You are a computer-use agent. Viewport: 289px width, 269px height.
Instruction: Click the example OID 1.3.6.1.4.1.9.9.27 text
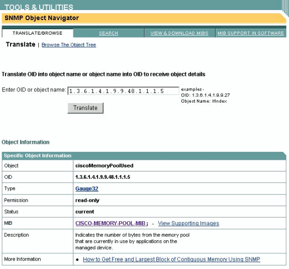206,95
